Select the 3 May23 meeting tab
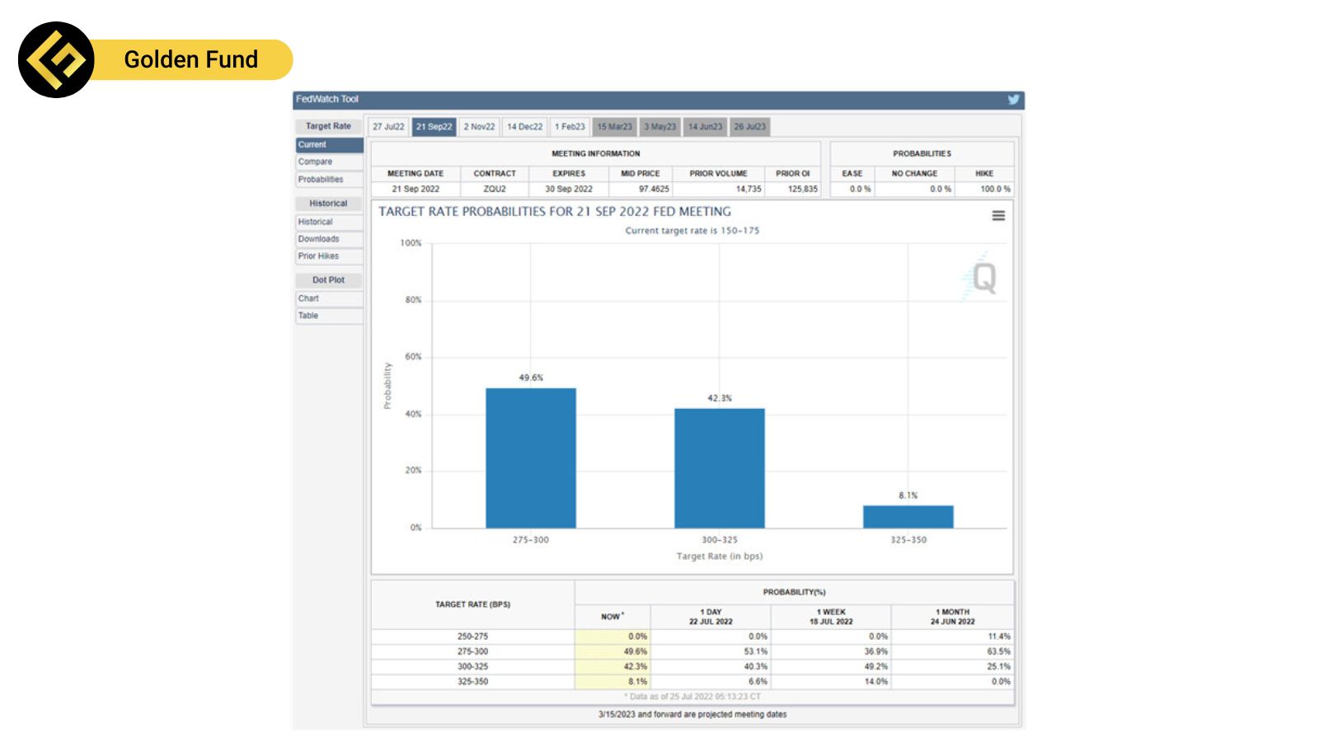 pyautogui.click(x=659, y=127)
